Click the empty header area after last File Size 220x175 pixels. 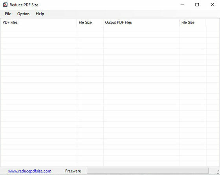click(x=213, y=22)
